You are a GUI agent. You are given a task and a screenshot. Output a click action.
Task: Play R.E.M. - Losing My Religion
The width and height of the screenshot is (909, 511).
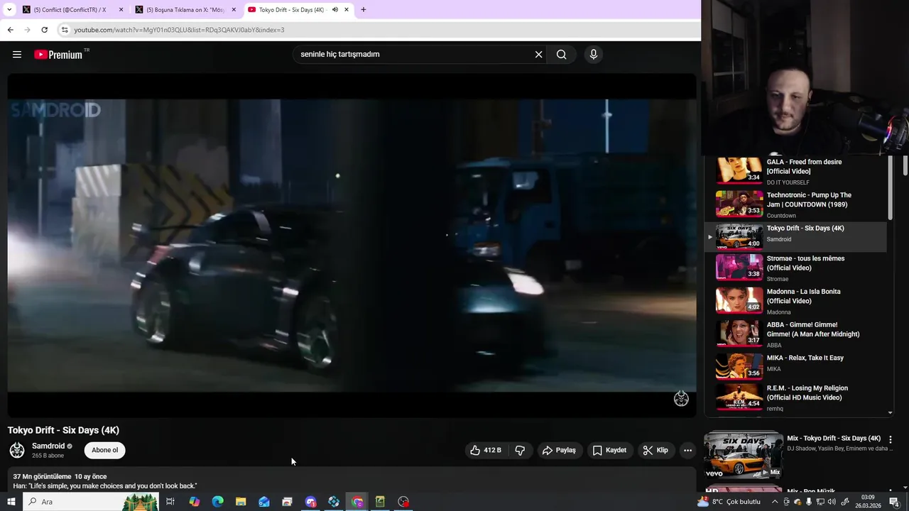point(795,397)
